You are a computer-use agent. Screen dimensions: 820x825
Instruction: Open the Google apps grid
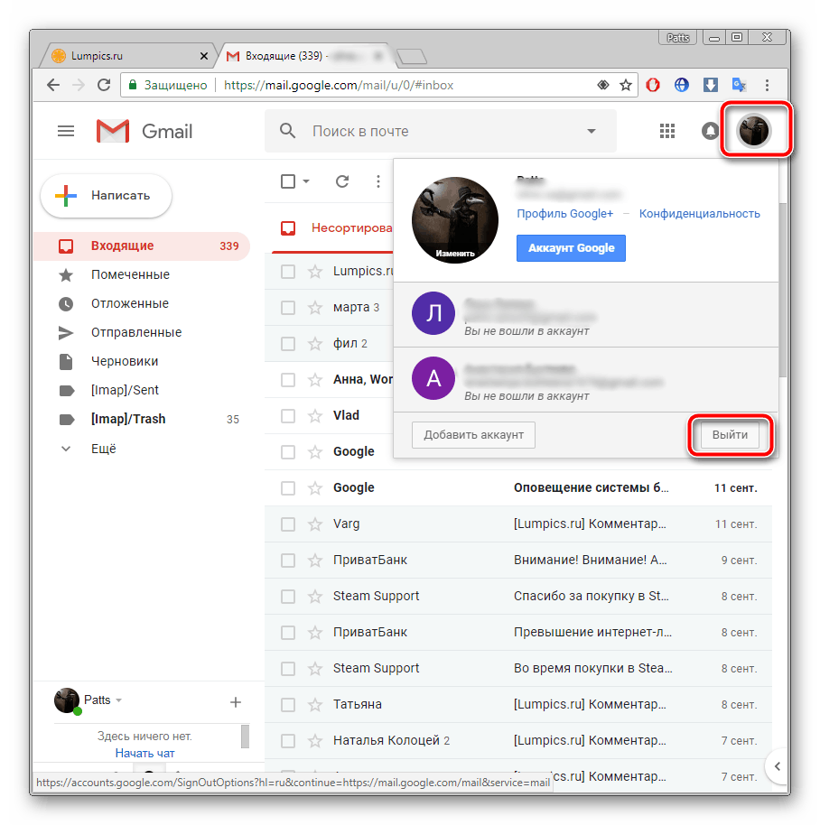click(666, 131)
